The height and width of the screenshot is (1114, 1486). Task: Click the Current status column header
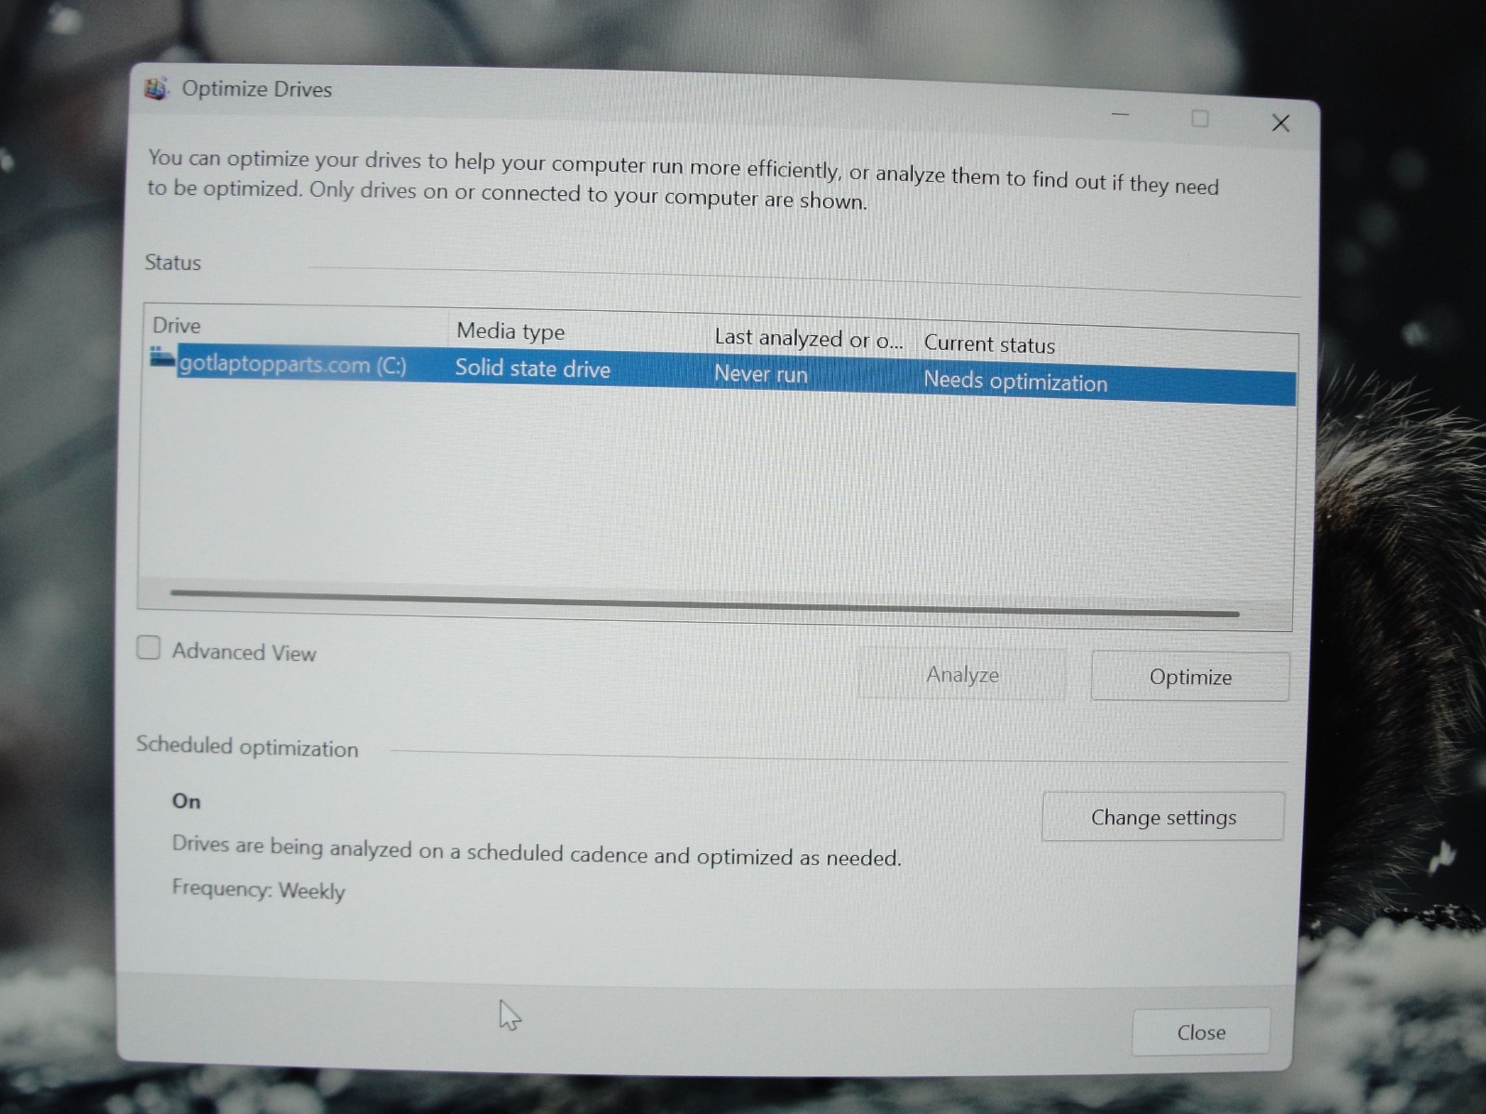(x=989, y=344)
